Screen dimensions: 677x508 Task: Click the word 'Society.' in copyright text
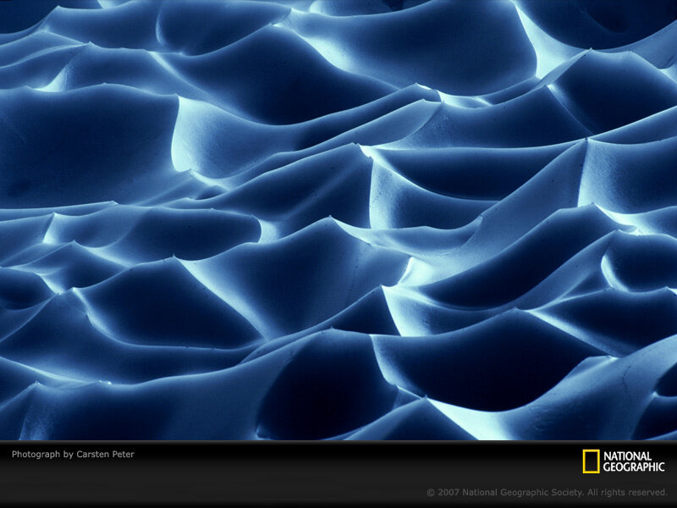(x=566, y=492)
